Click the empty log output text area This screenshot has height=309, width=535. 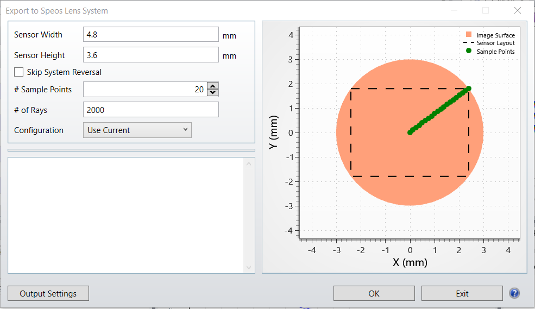[x=126, y=215]
